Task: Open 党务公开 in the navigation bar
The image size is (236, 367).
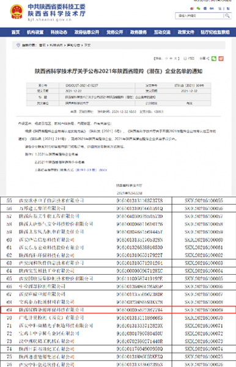Action: (115, 32)
